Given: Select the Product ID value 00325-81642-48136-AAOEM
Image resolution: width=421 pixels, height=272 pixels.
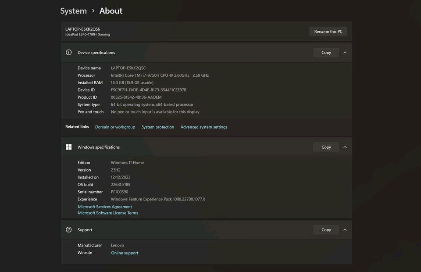Looking at the screenshot, I should (136, 97).
